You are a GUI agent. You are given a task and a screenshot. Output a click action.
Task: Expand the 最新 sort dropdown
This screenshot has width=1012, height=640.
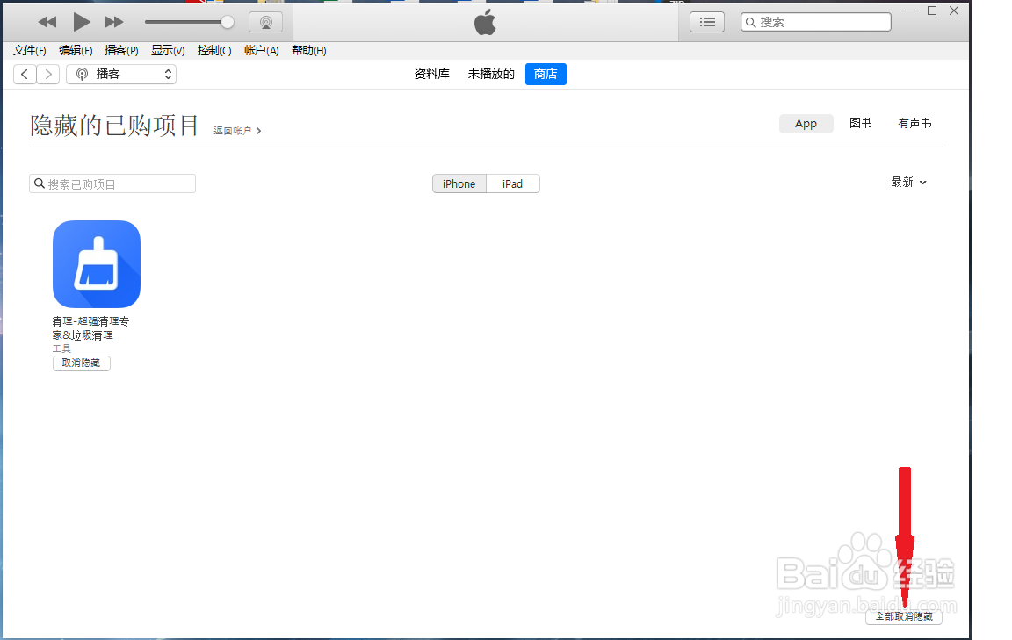[908, 183]
